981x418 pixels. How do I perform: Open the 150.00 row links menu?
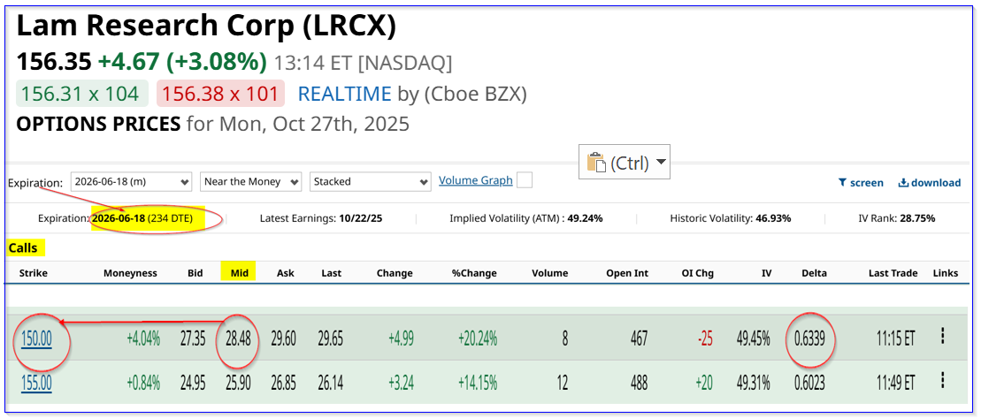(941, 337)
